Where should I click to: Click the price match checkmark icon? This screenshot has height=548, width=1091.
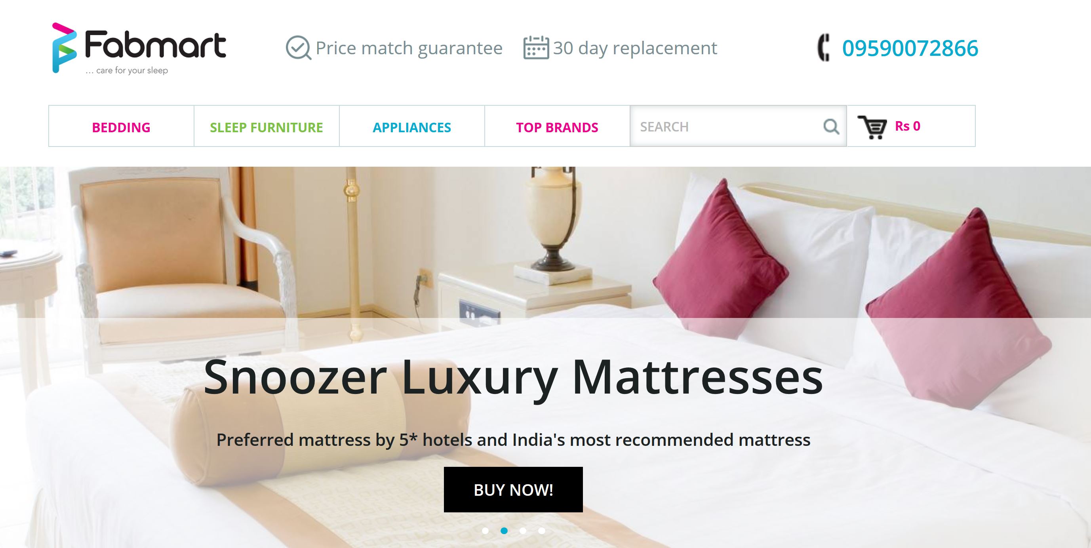[x=299, y=48]
